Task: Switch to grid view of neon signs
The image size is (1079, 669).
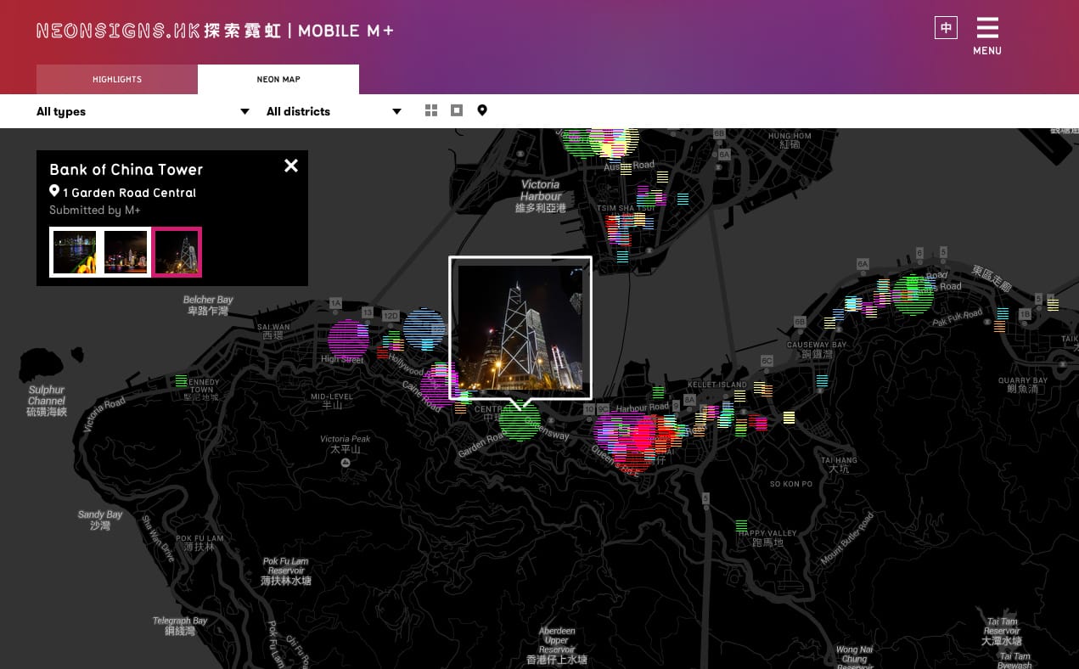Action: [x=431, y=110]
